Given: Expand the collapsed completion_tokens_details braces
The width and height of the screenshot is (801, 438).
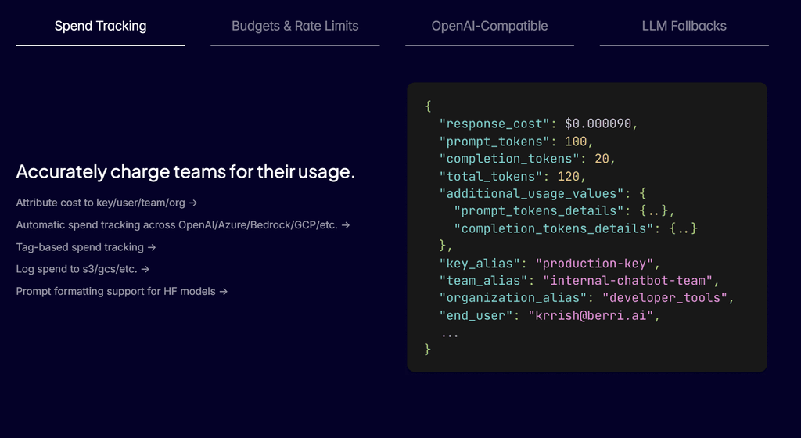Looking at the screenshot, I should pos(683,228).
